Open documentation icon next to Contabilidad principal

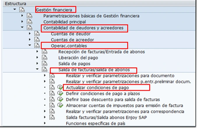(x=29, y=22)
